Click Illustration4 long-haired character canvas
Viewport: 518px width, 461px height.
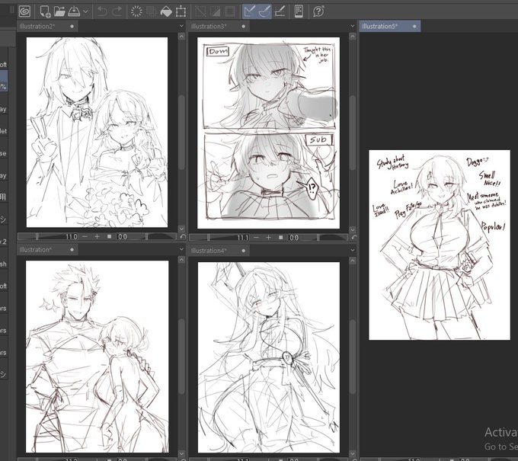point(269,357)
